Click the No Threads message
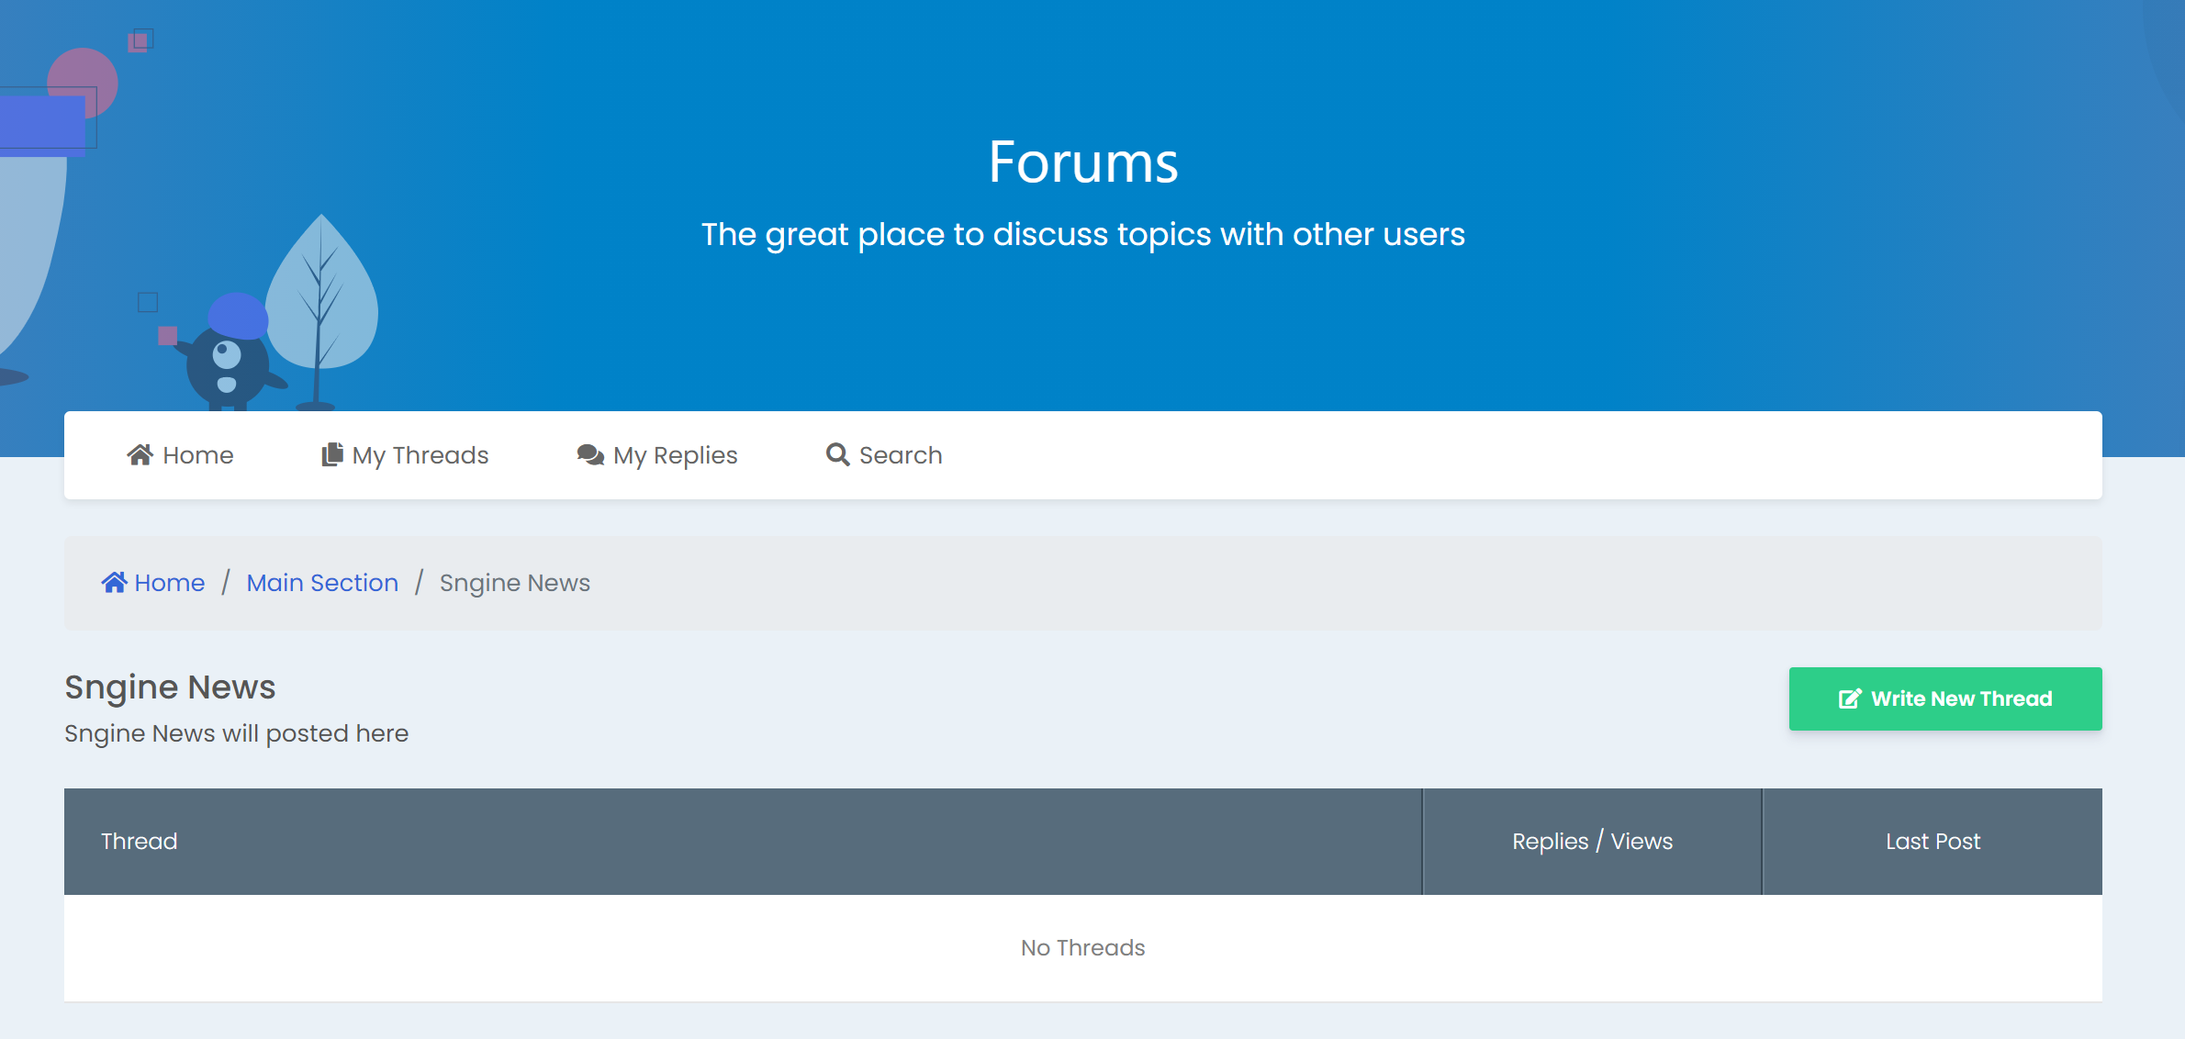 pyautogui.click(x=1083, y=948)
